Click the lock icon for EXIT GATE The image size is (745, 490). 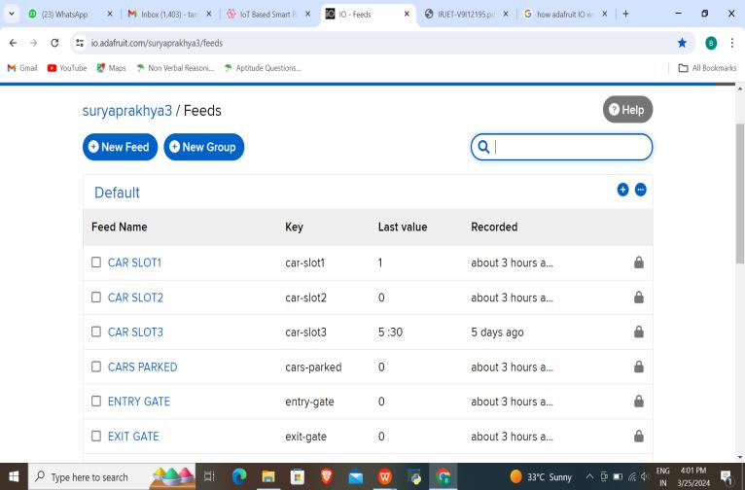pyautogui.click(x=639, y=436)
